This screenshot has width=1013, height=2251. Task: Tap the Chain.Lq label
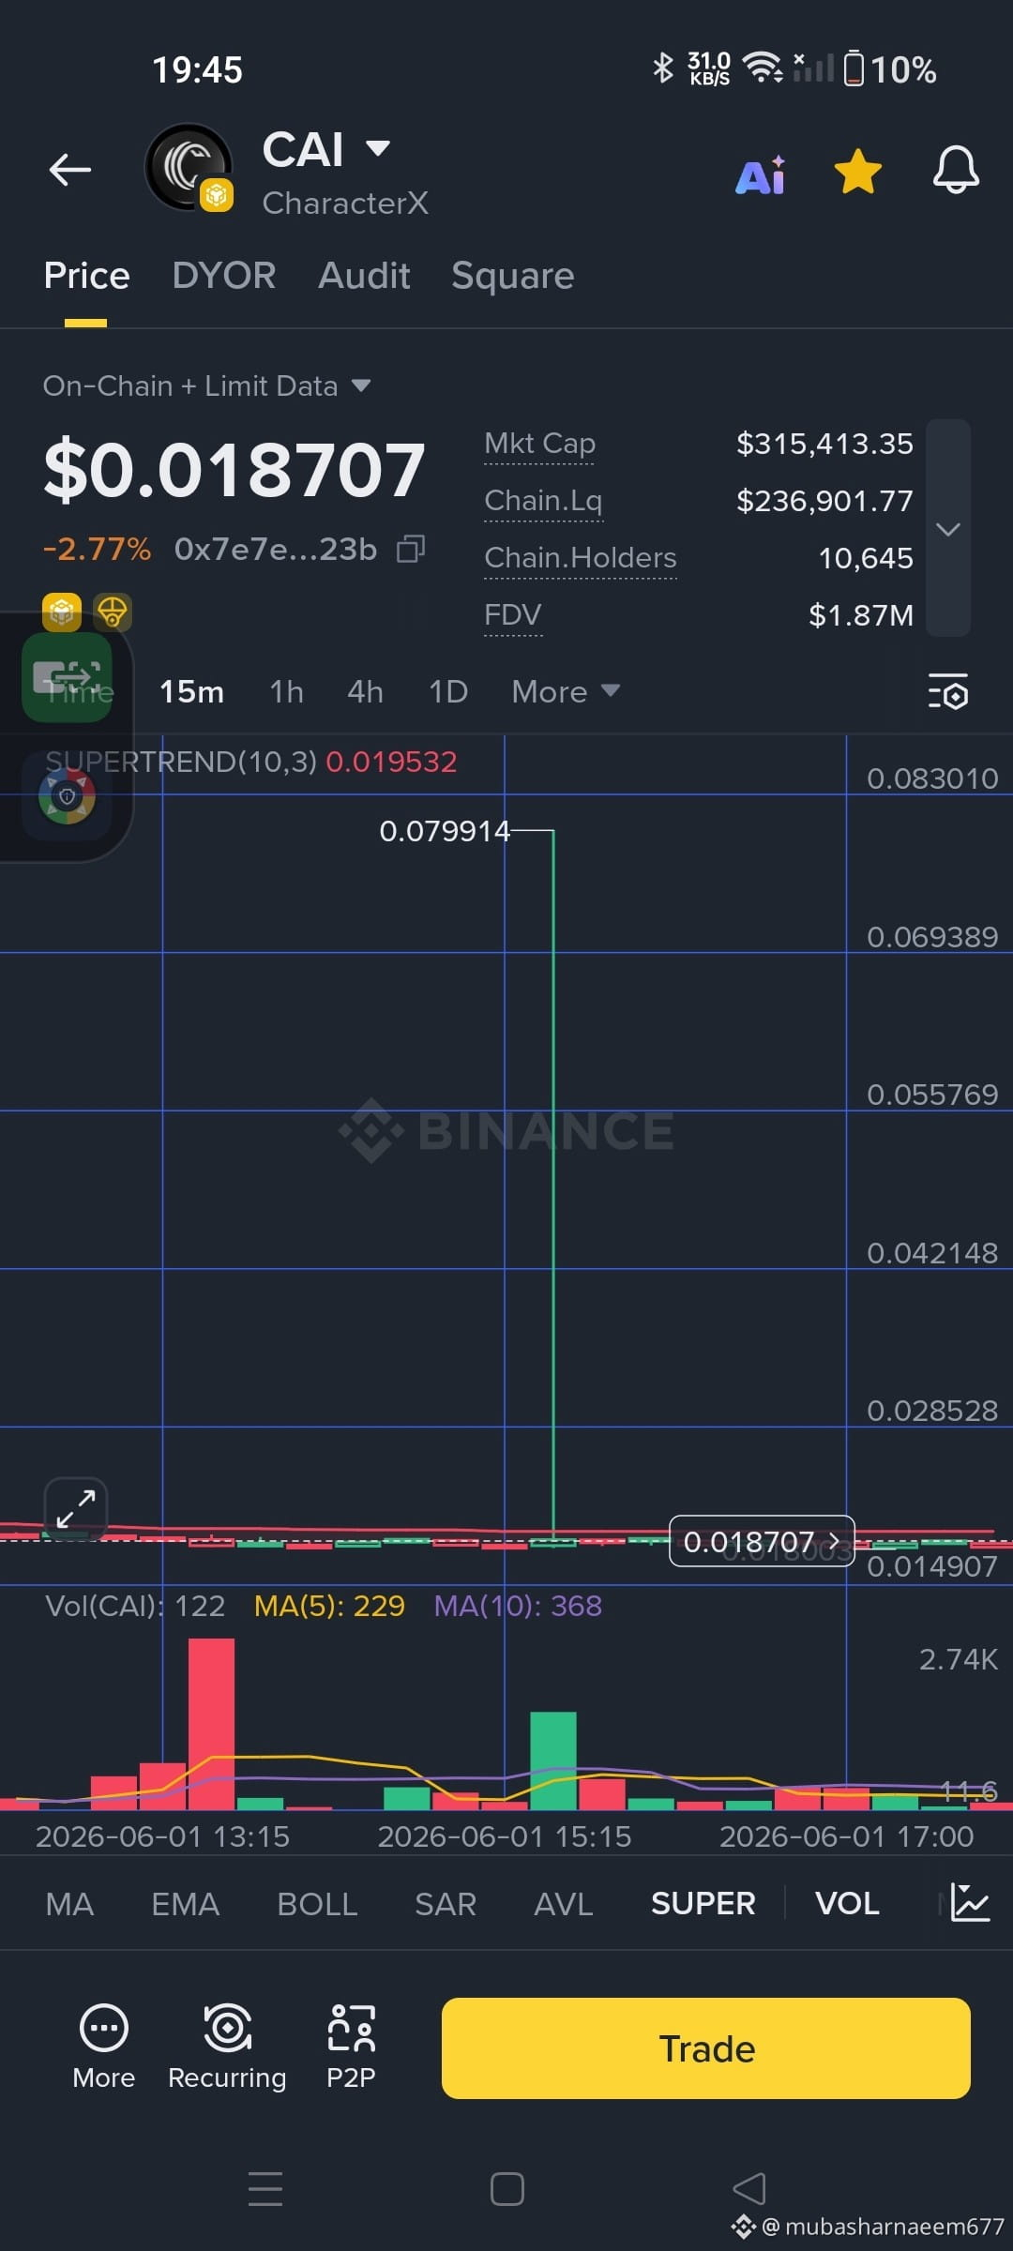tap(543, 501)
